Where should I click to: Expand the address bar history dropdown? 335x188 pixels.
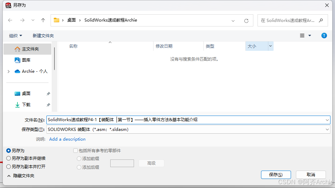pyautogui.click(x=233, y=21)
